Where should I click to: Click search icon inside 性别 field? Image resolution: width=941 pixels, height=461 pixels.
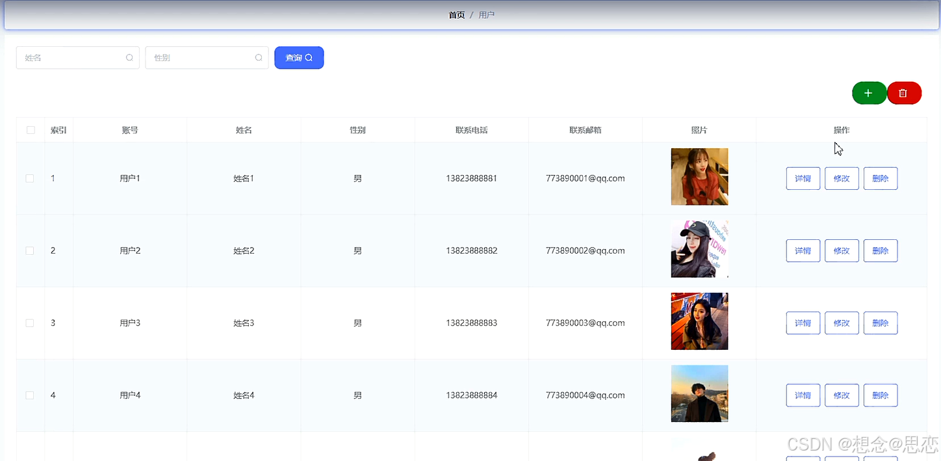[x=259, y=58]
